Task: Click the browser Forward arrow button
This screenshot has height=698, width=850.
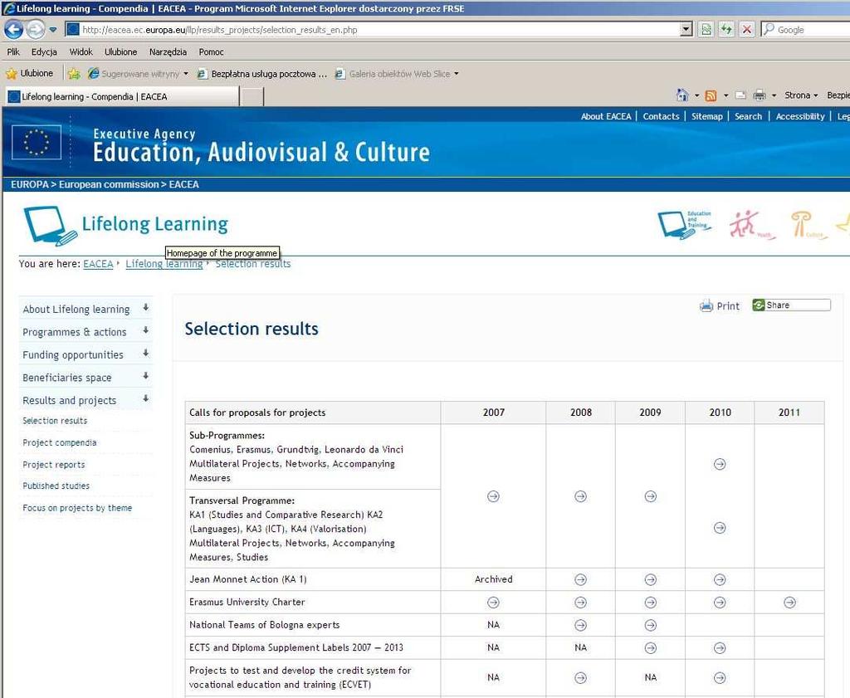Action: click(36, 29)
